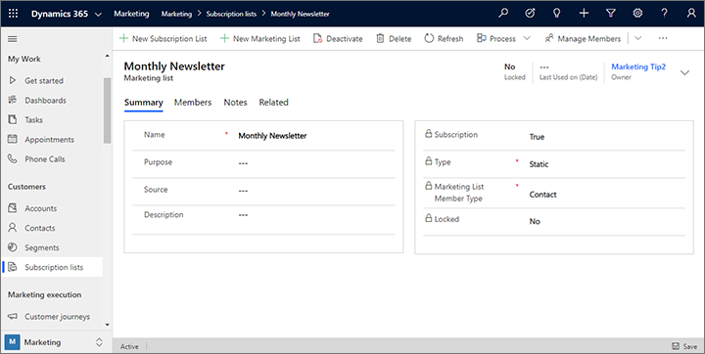Click the Source field value
This screenshot has height=354, width=705.
point(243,191)
